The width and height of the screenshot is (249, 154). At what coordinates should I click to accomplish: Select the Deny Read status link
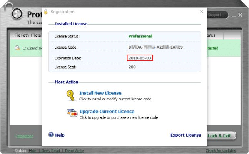(50, 151)
